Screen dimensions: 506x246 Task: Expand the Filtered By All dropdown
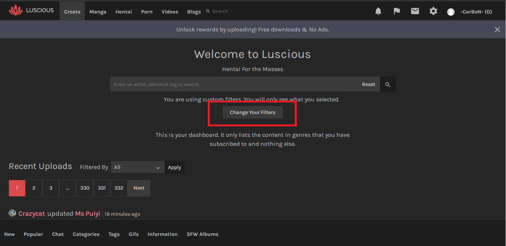pos(137,167)
